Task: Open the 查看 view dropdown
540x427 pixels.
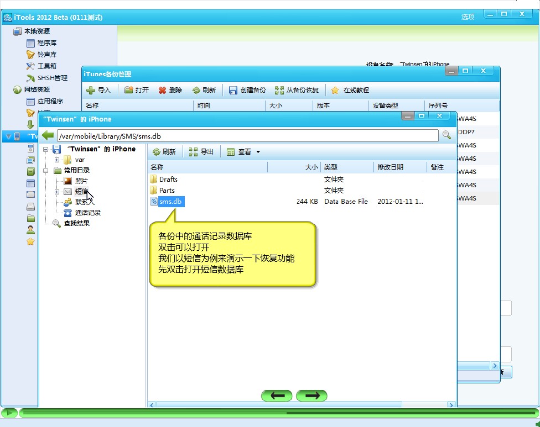Action: click(243, 151)
